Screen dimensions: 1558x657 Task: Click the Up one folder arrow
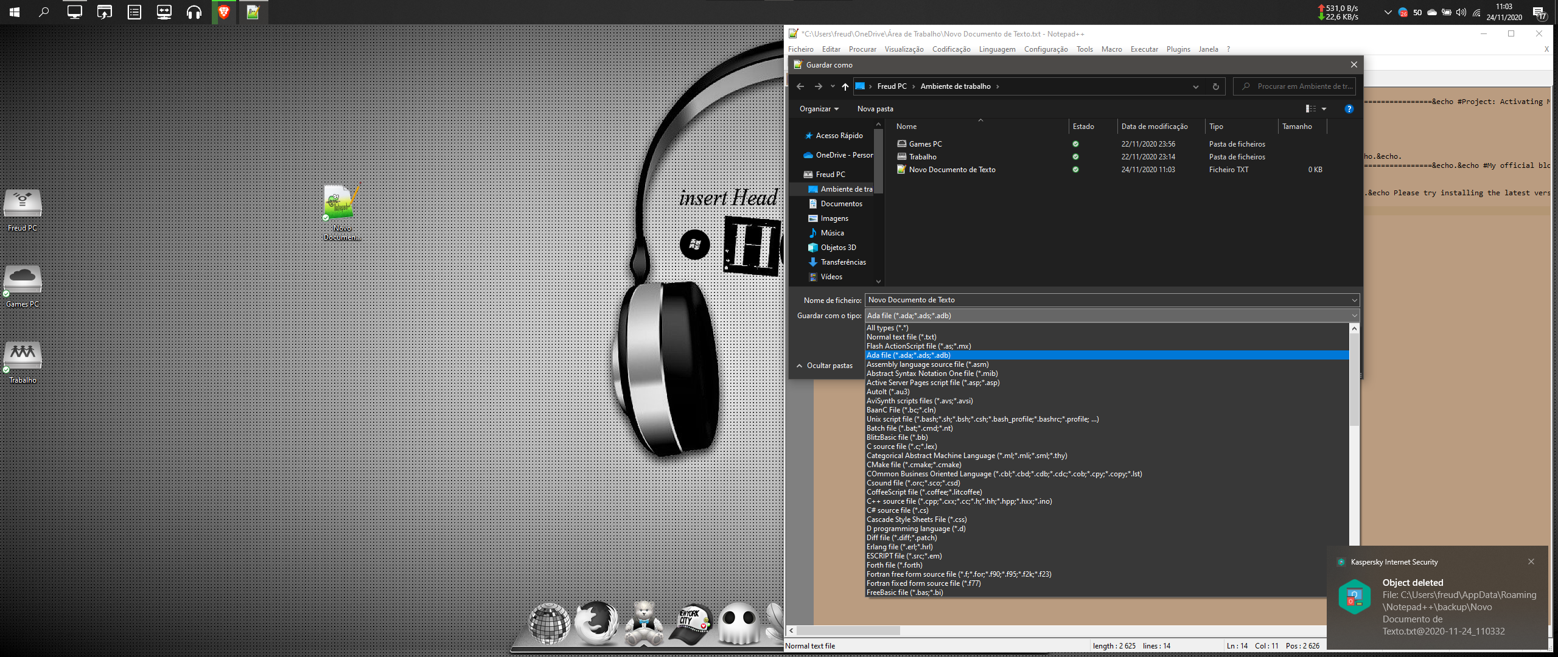[845, 86]
